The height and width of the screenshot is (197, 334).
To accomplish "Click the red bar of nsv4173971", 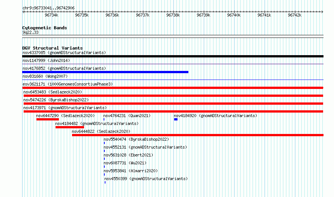I will point(173,111).
